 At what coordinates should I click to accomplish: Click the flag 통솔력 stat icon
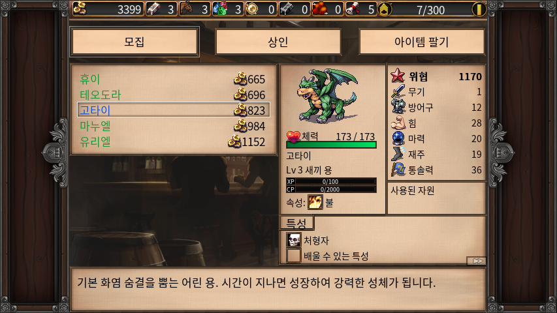398,170
